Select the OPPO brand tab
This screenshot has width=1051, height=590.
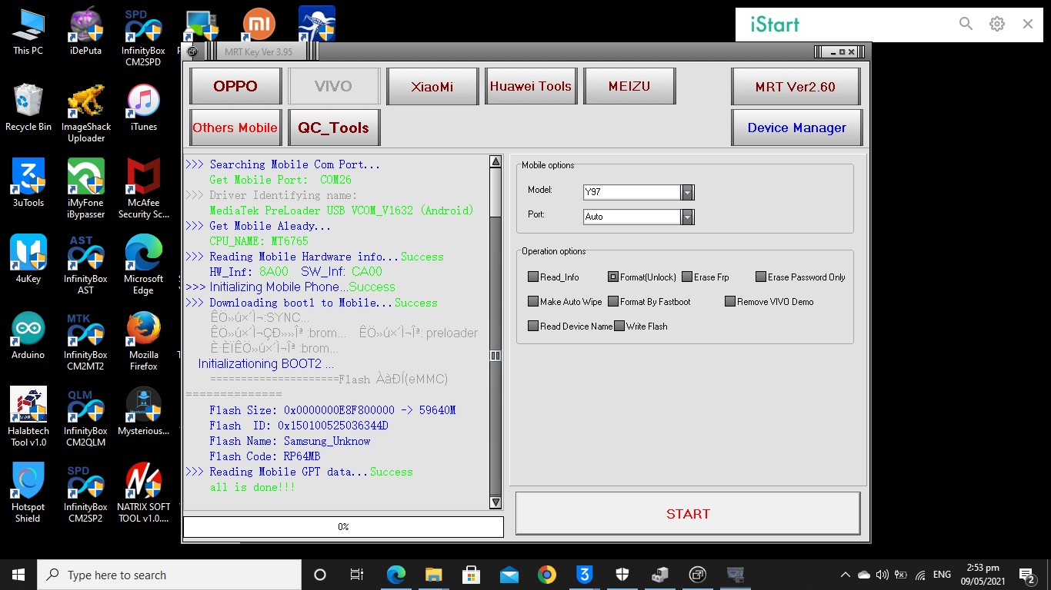(x=235, y=86)
